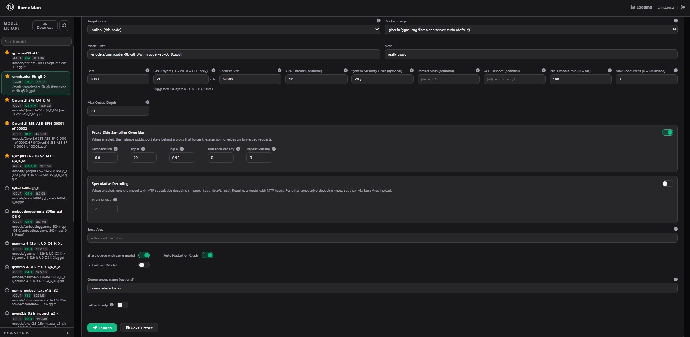Star the embeddinggemma-300m-qat model
Screen dimensions: 690x337
tap(7, 211)
